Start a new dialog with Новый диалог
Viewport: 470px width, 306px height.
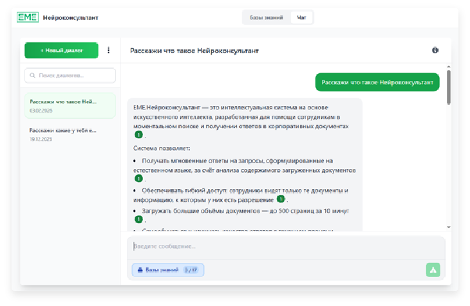[x=61, y=50]
